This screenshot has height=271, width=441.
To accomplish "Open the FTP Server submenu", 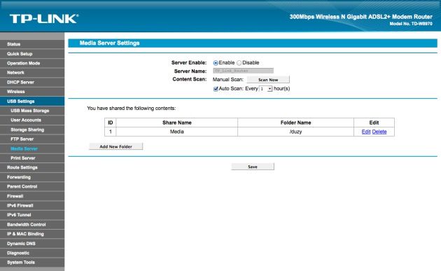I will 32,139.
